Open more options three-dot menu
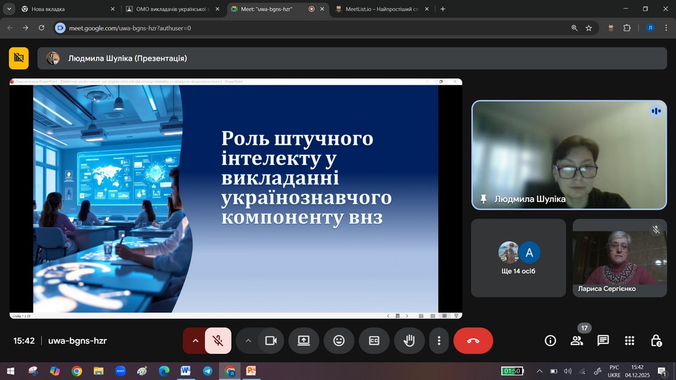This screenshot has width=676, height=380. click(x=439, y=341)
